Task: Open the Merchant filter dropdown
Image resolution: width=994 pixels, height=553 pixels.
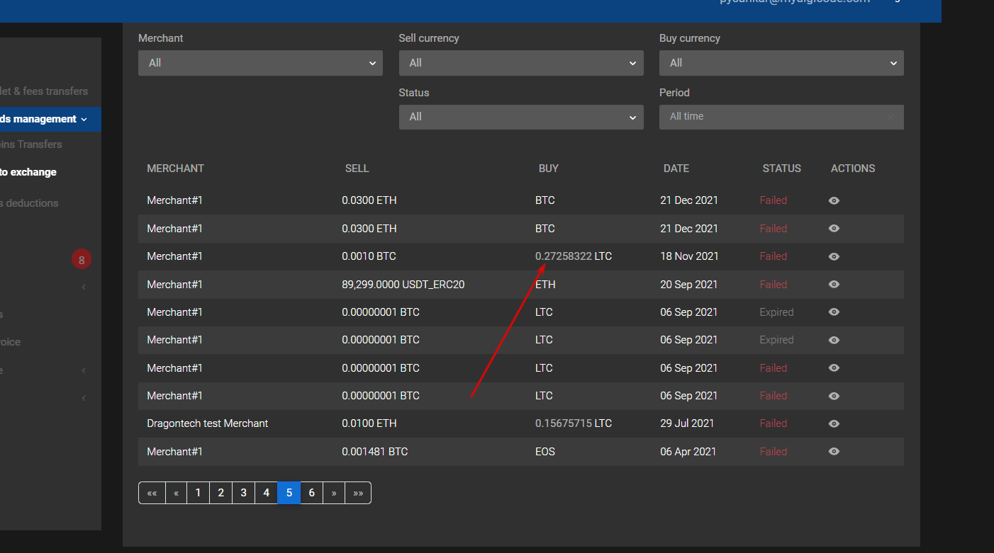Action: click(x=260, y=63)
